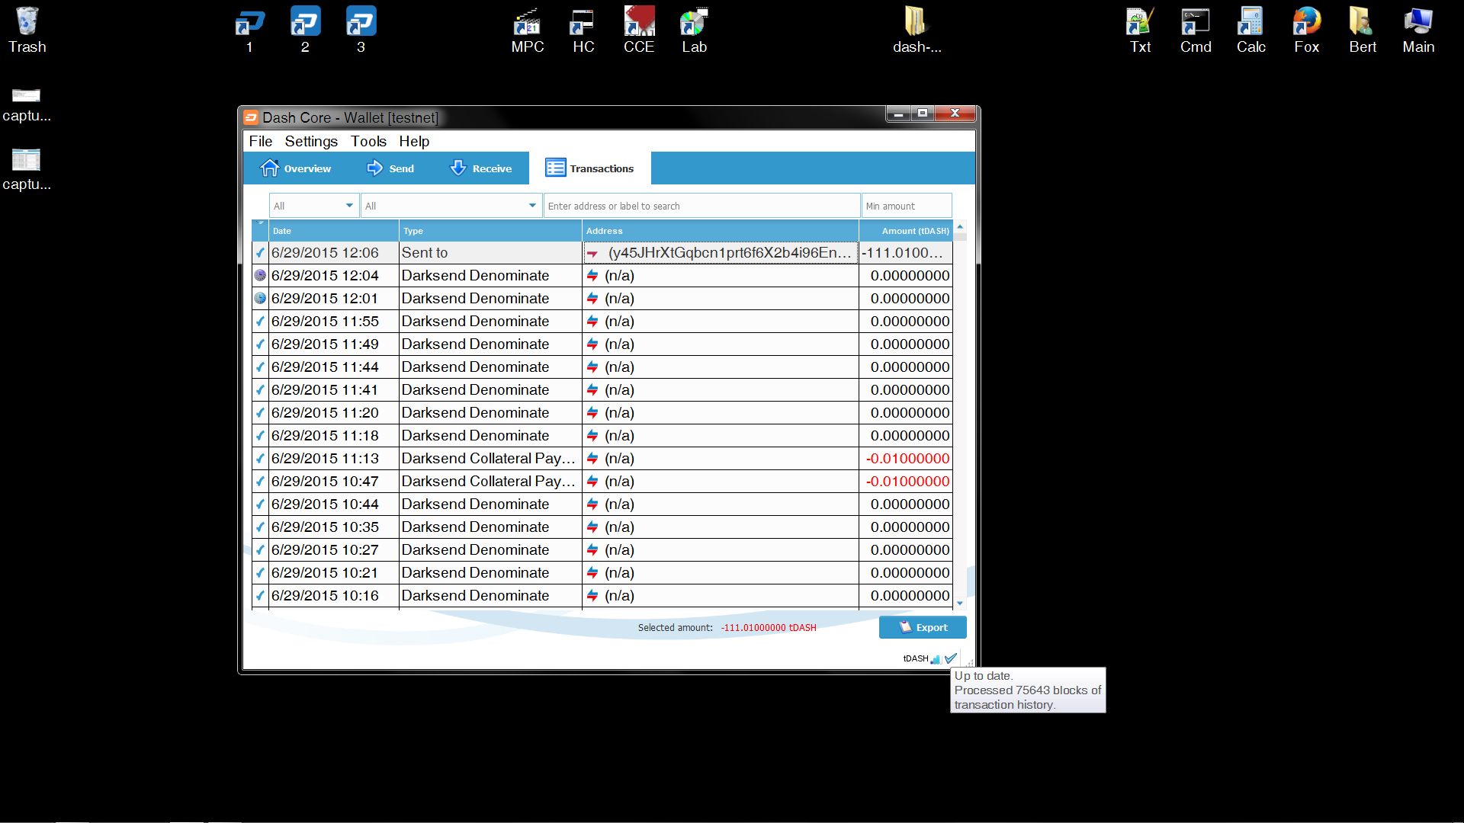Viewport: 1464px width, 823px height.
Task: Click the (n/a) address in 10:35 row
Action: 619,527
